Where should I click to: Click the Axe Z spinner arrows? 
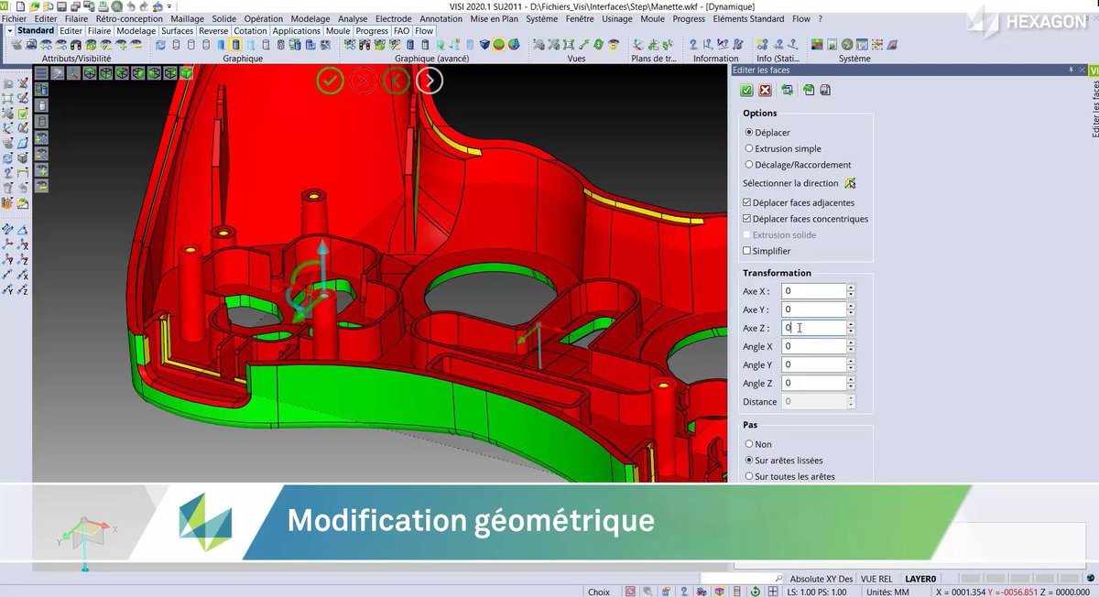851,328
